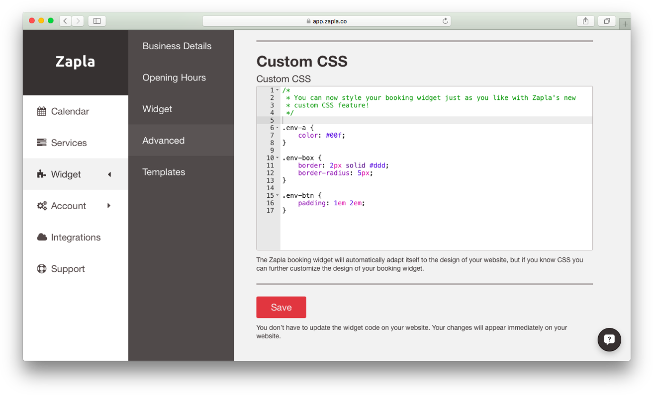
Task: Collapse the Widget submenu arrow
Action: click(109, 174)
